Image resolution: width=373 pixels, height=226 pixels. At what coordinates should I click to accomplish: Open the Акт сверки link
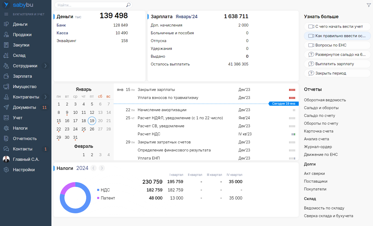[314, 174]
